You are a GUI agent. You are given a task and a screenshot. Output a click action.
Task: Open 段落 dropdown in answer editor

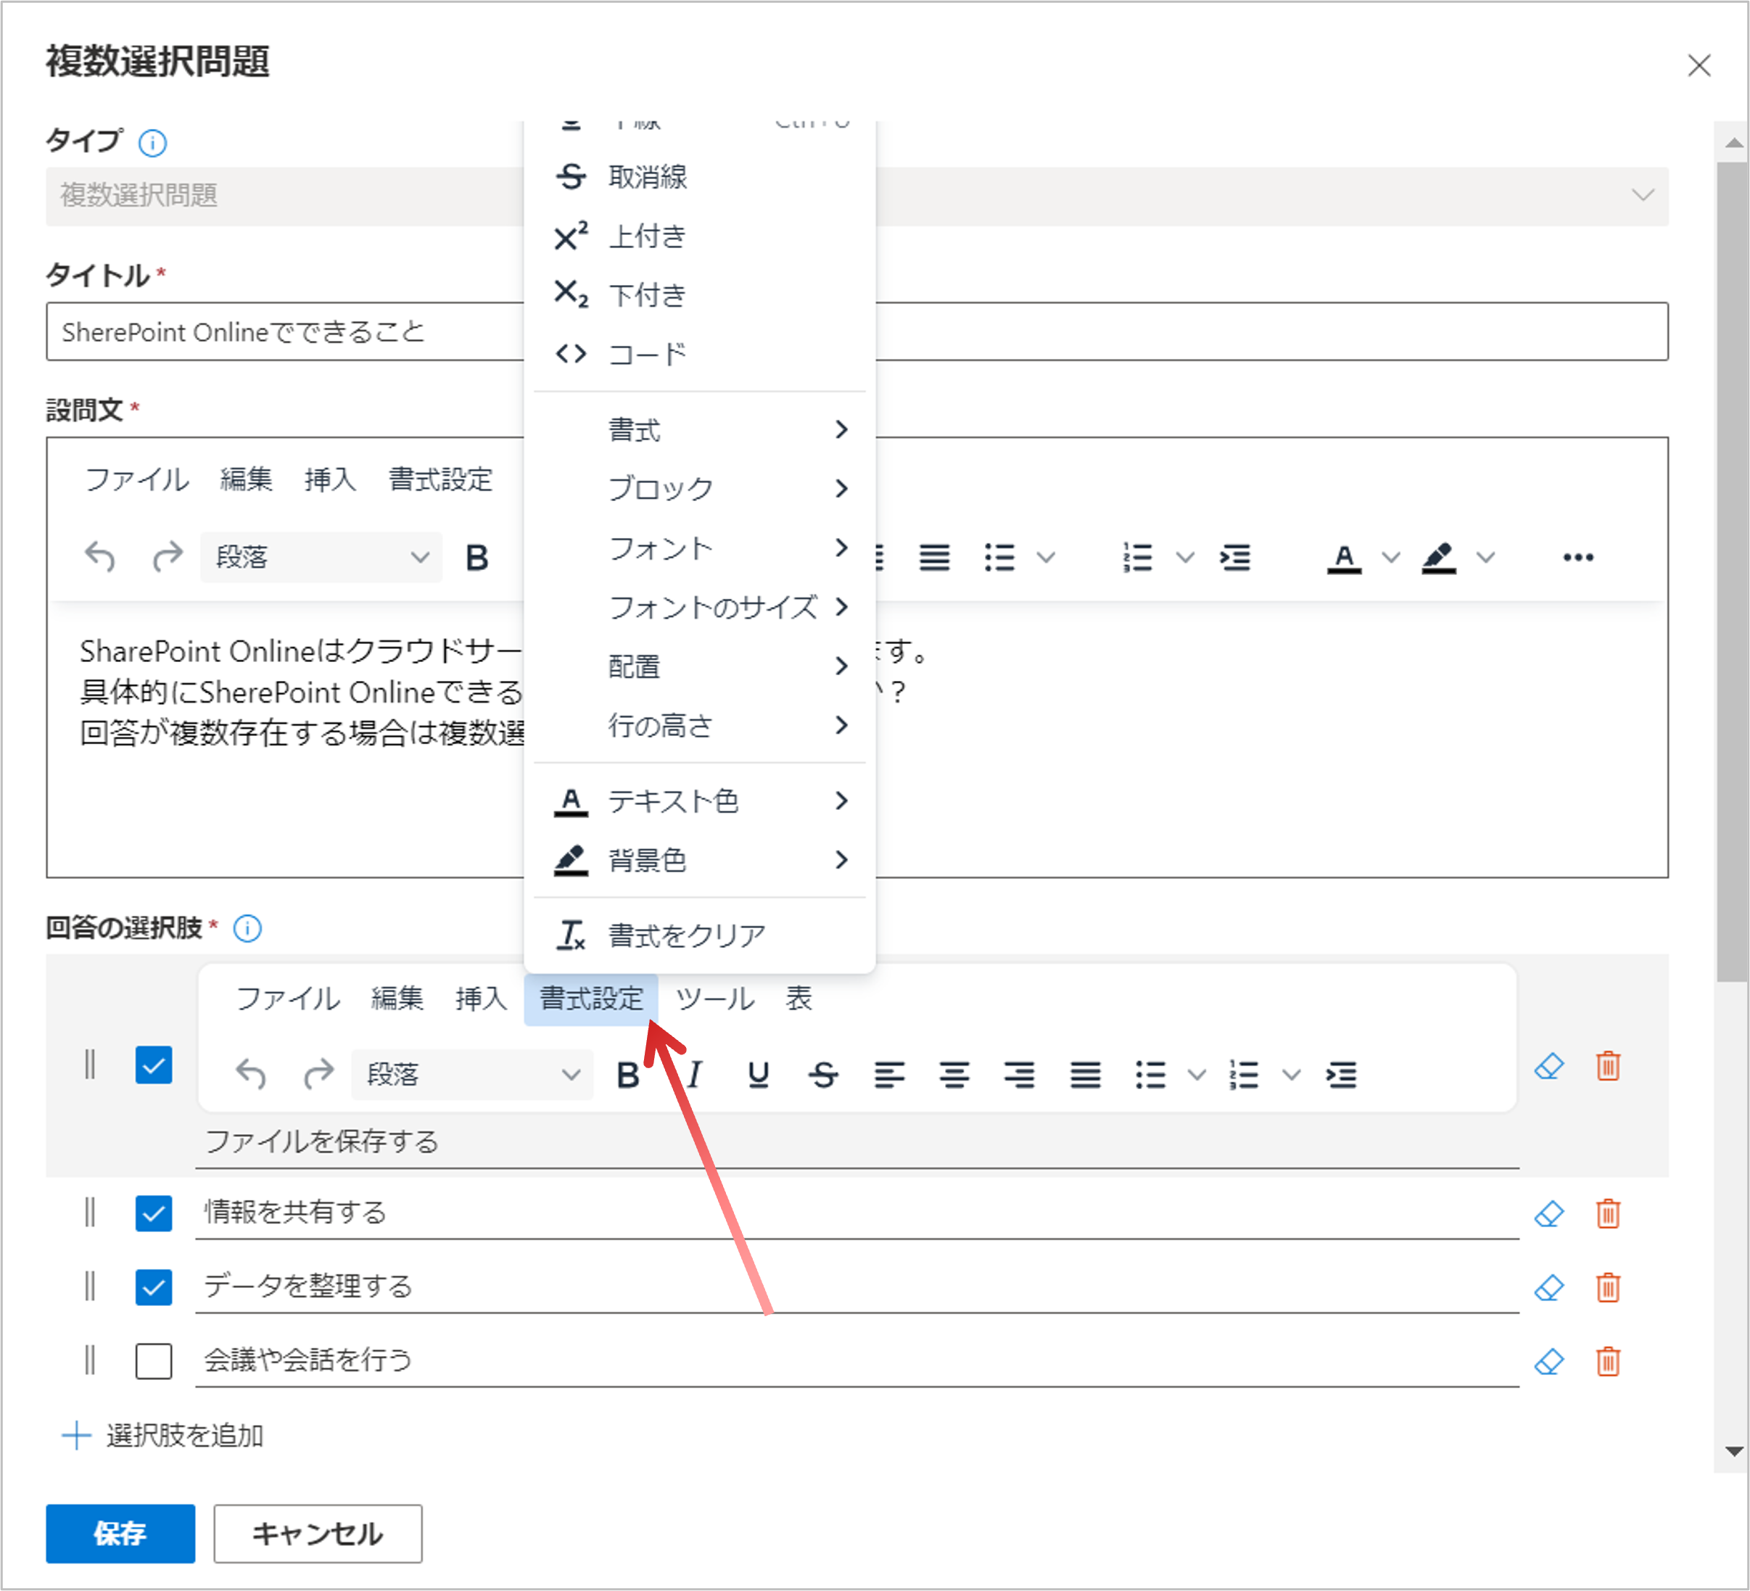coord(472,1075)
